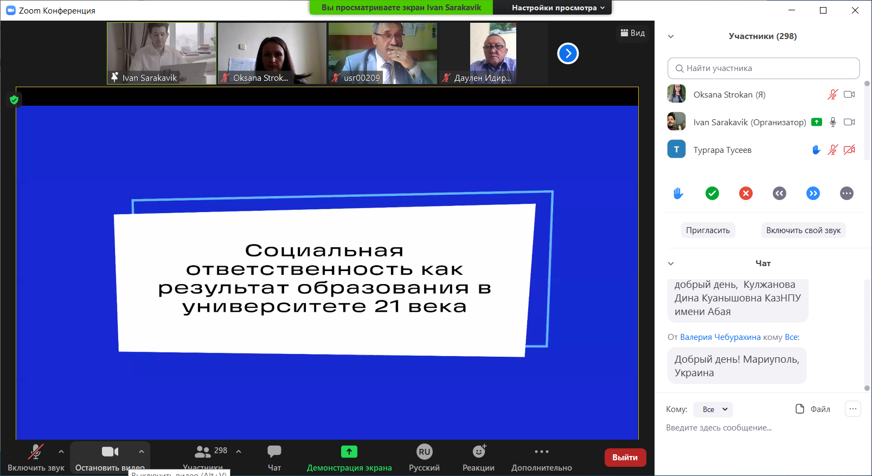This screenshot has width=872, height=476.
Task: Collapse the Чат panel chevron
Action: click(671, 263)
